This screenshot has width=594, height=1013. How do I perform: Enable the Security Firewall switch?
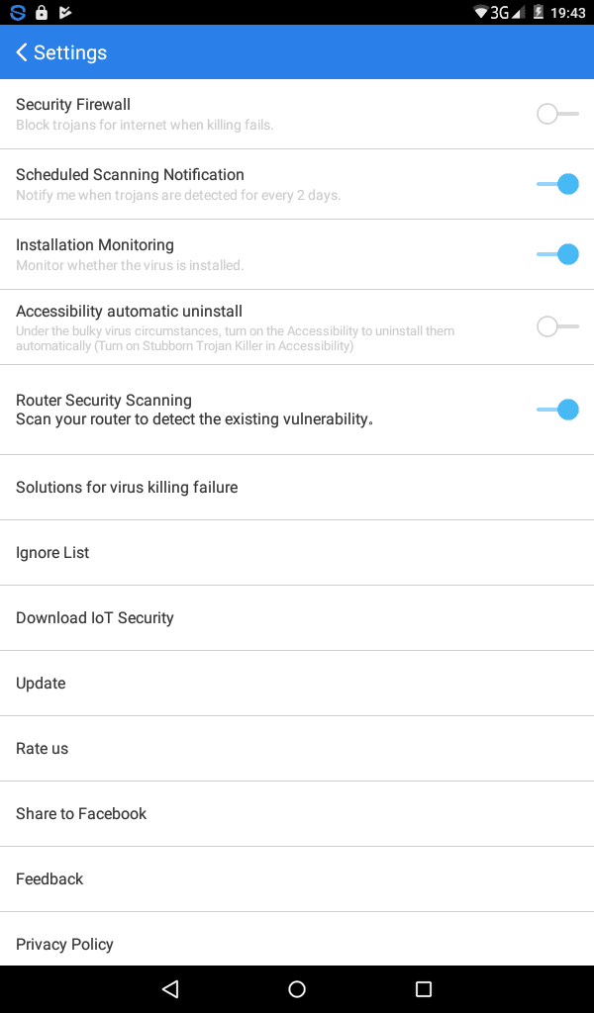pyautogui.click(x=557, y=115)
